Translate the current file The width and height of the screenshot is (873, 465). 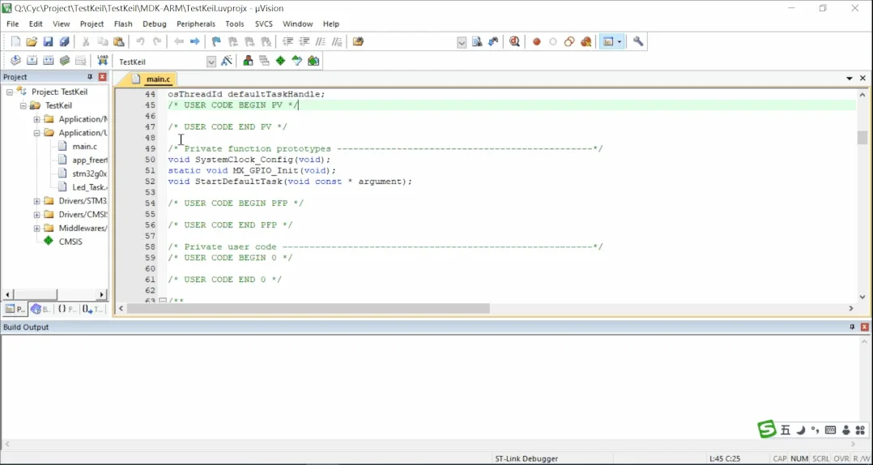(x=15, y=61)
